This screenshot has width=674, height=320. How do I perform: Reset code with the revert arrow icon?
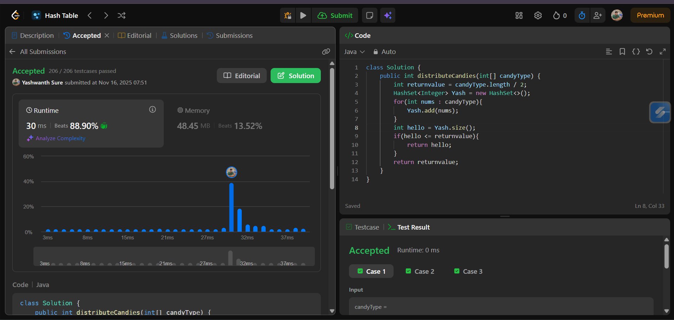pyautogui.click(x=649, y=52)
